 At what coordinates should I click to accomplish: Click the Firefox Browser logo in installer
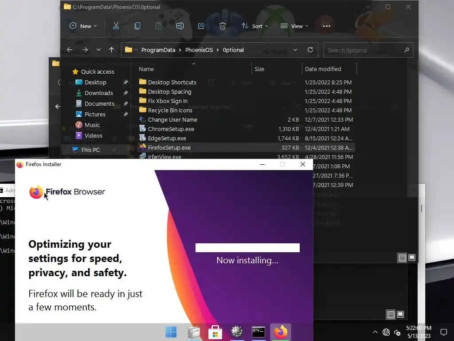67,192
